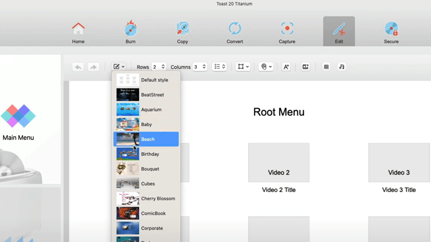This screenshot has height=242, width=431.
Task: Adjust the Columns stepper arrows
Action: [204, 67]
